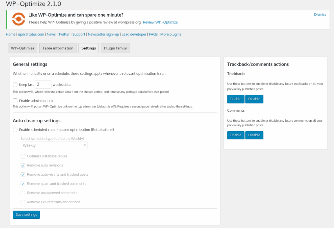Screen dimensions: 334x228
Task: Enable the admin bar link checkbox
Action: [15, 101]
